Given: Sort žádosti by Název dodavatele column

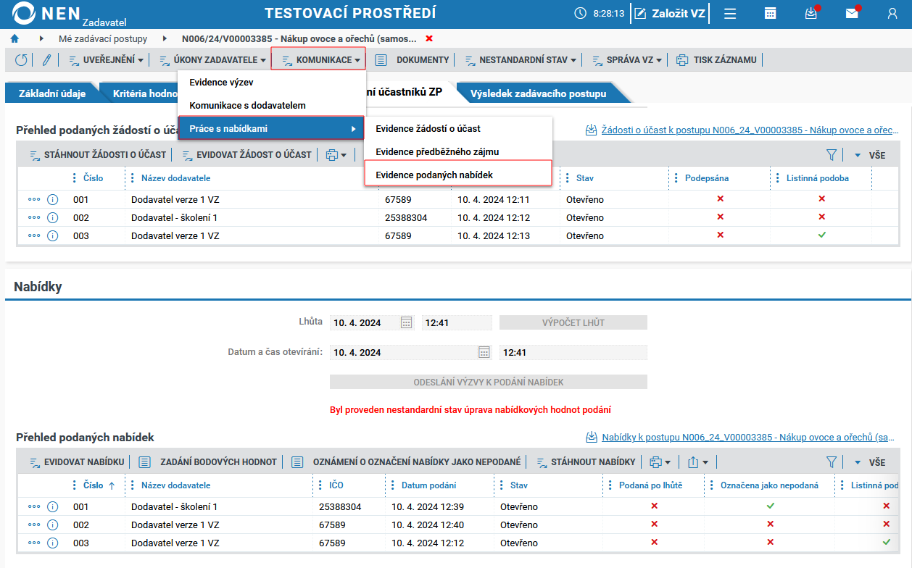Looking at the screenshot, I should click(x=175, y=178).
